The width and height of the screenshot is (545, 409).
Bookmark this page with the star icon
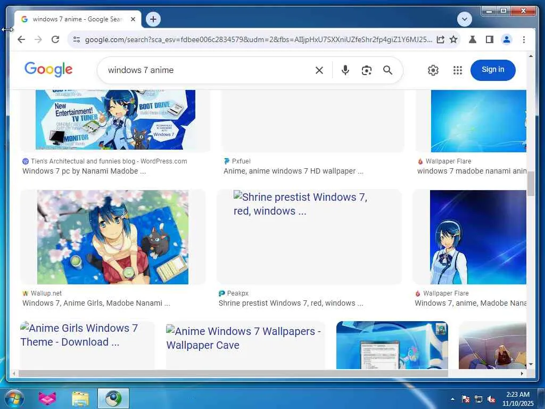coord(453,39)
